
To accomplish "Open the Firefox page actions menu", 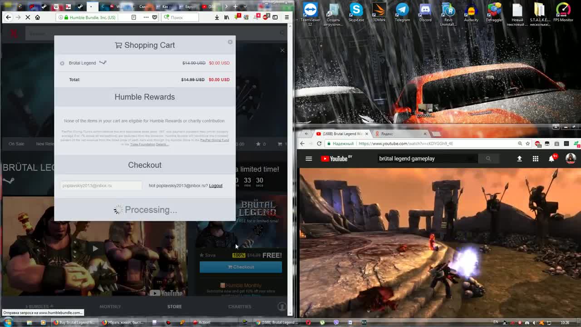I will pyautogui.click(x=146, y=17).
